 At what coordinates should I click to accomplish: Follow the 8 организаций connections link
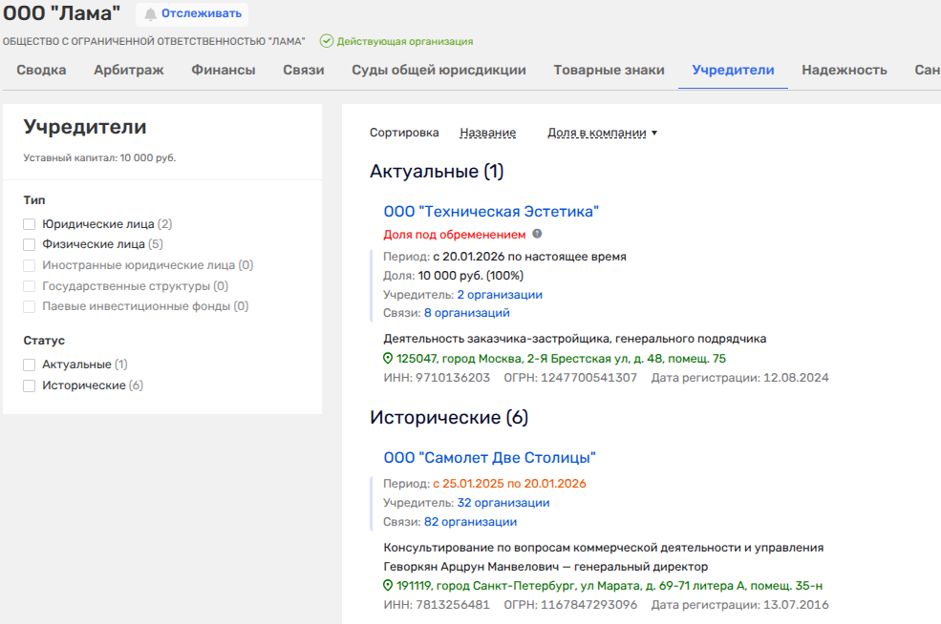(x=466, y=313)
